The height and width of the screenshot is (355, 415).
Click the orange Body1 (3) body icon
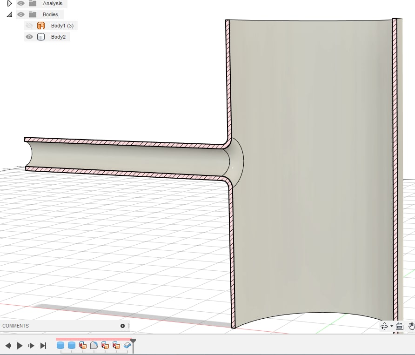41,26
